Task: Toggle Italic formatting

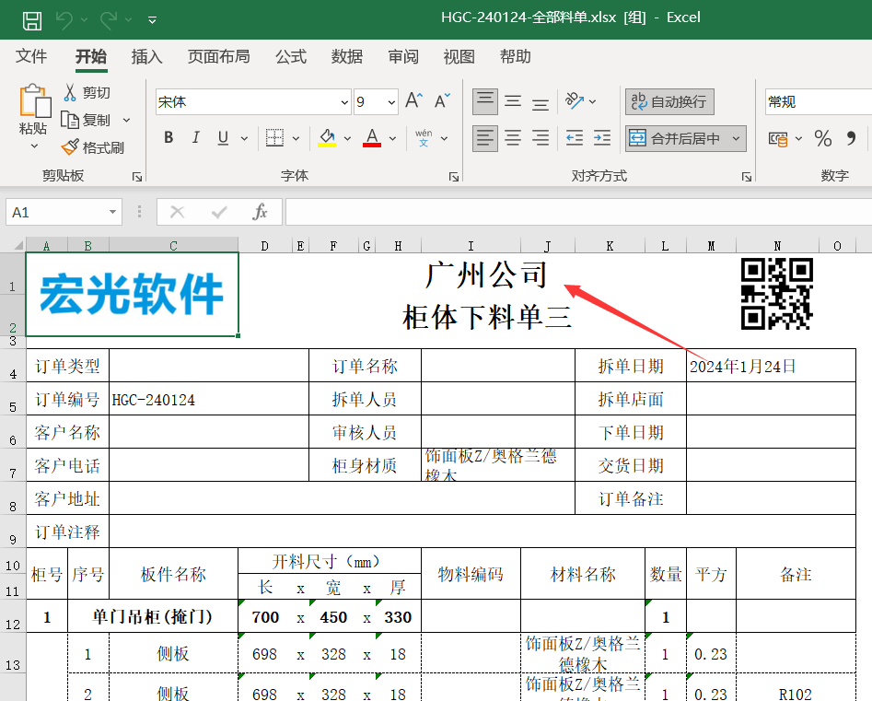Action: tap(196, 137)
